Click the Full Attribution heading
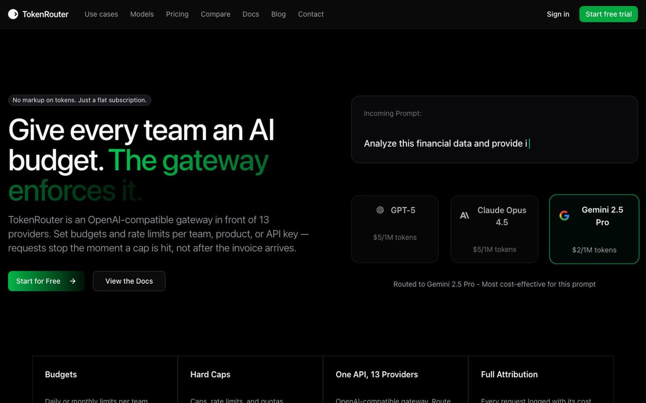This screenshot has width=646, height=403. tap(509, 374)
